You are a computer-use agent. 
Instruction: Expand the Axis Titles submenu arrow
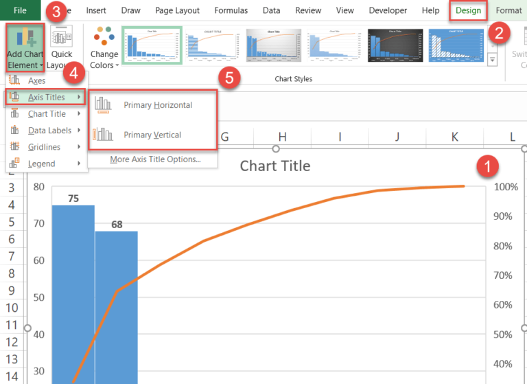click(79, 97)
